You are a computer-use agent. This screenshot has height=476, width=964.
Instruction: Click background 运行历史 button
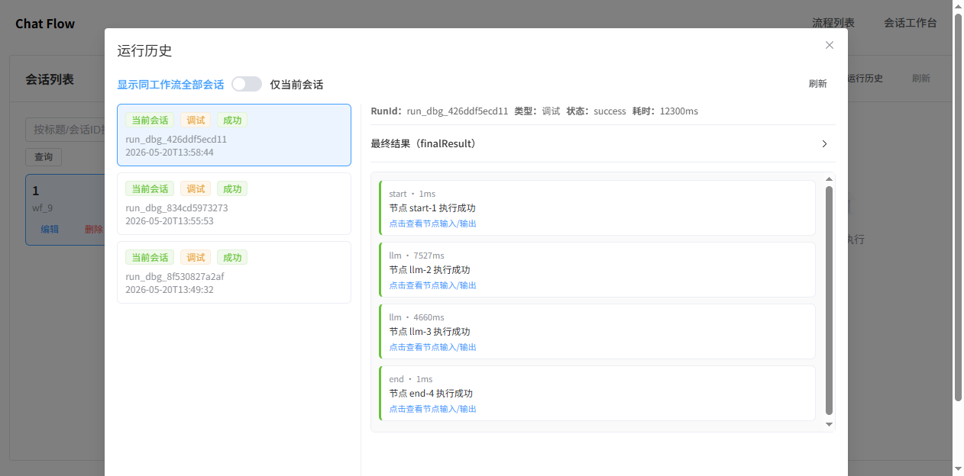[x=865, y=79]
